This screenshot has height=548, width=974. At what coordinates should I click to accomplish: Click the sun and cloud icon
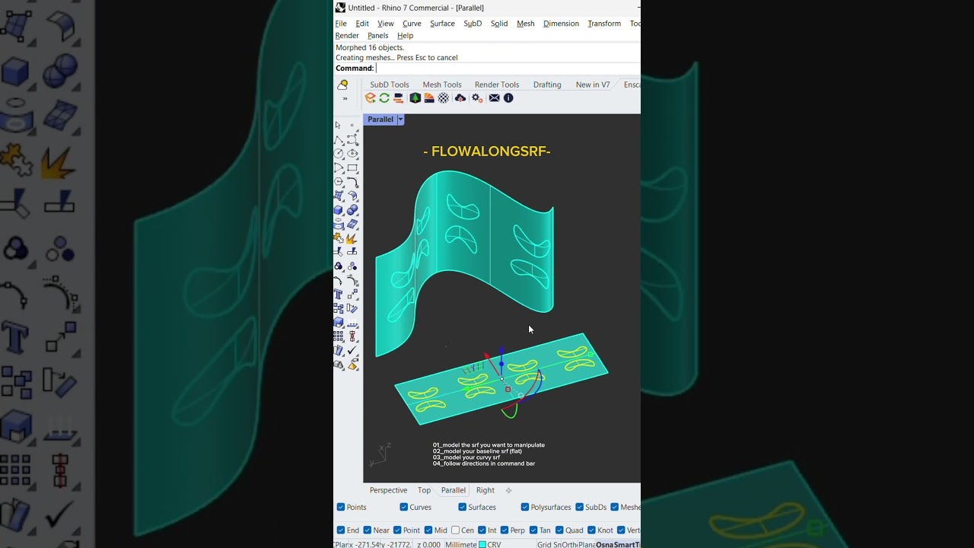click(343, 84)
